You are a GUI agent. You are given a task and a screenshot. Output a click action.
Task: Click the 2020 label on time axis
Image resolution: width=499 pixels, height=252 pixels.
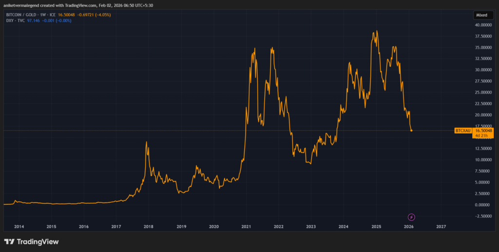coord(213,227)
